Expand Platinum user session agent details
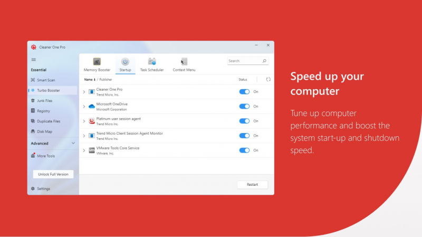The width and height of the screenshot is (422, 237). coord(84,121)
